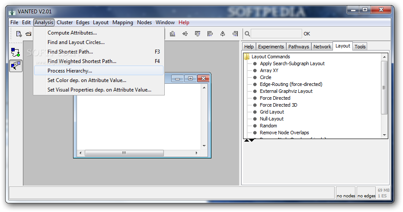Click graph window horizontal scrollbar thumb
Screen dimensions: 403x212
(124, 153)
